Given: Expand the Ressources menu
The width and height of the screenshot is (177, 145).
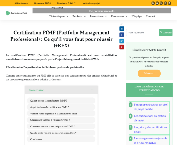Looking at the screenshot, I should pyautogui.click(x=119, y=17).
